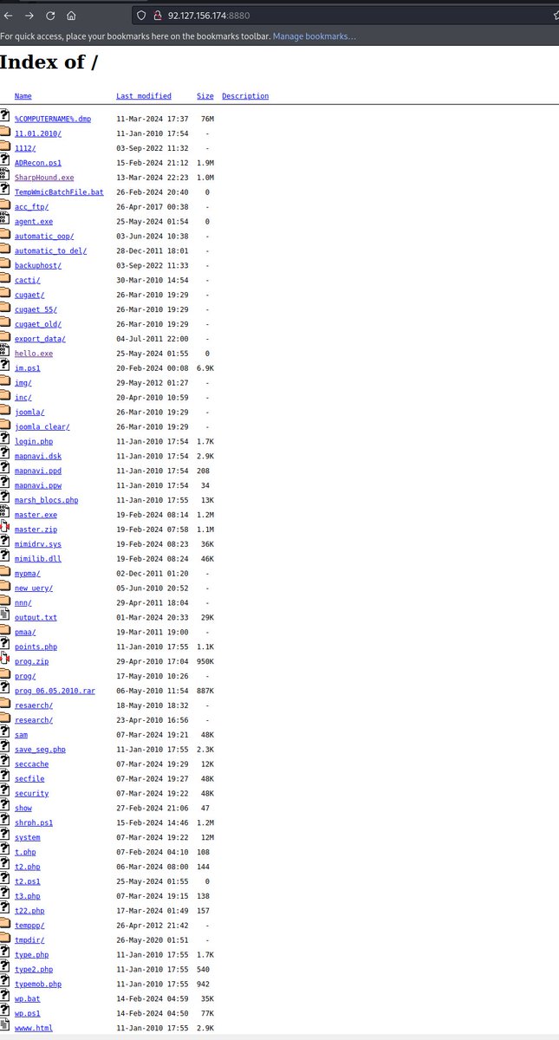Open the cacti/ directory
559x1040 pixels.
click(28, 280)
